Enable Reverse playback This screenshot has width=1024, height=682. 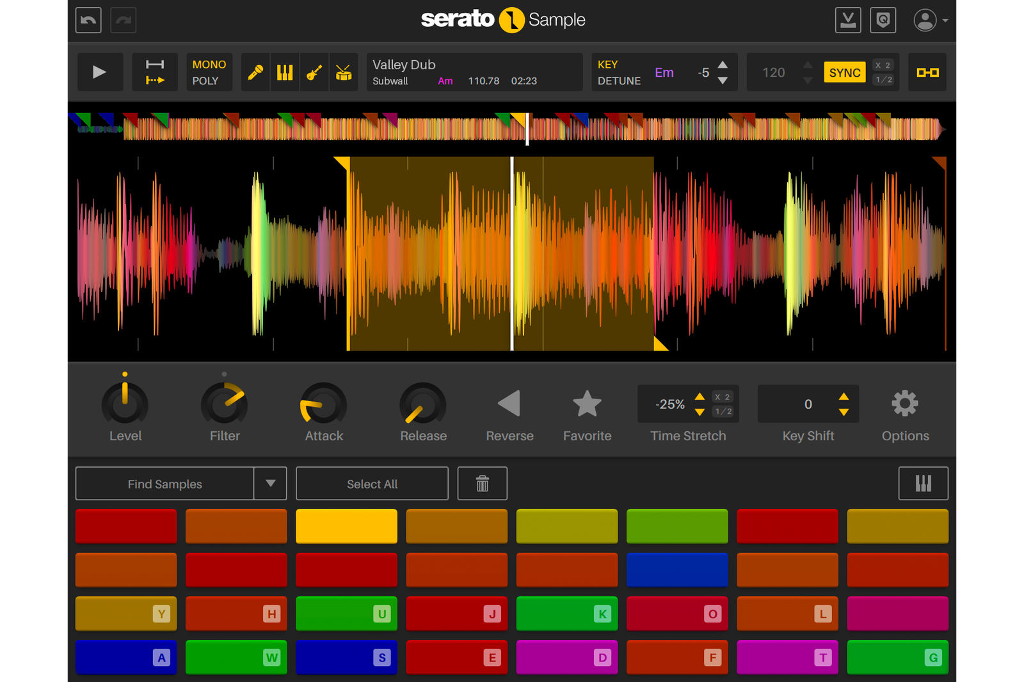[x=509, y=404]
